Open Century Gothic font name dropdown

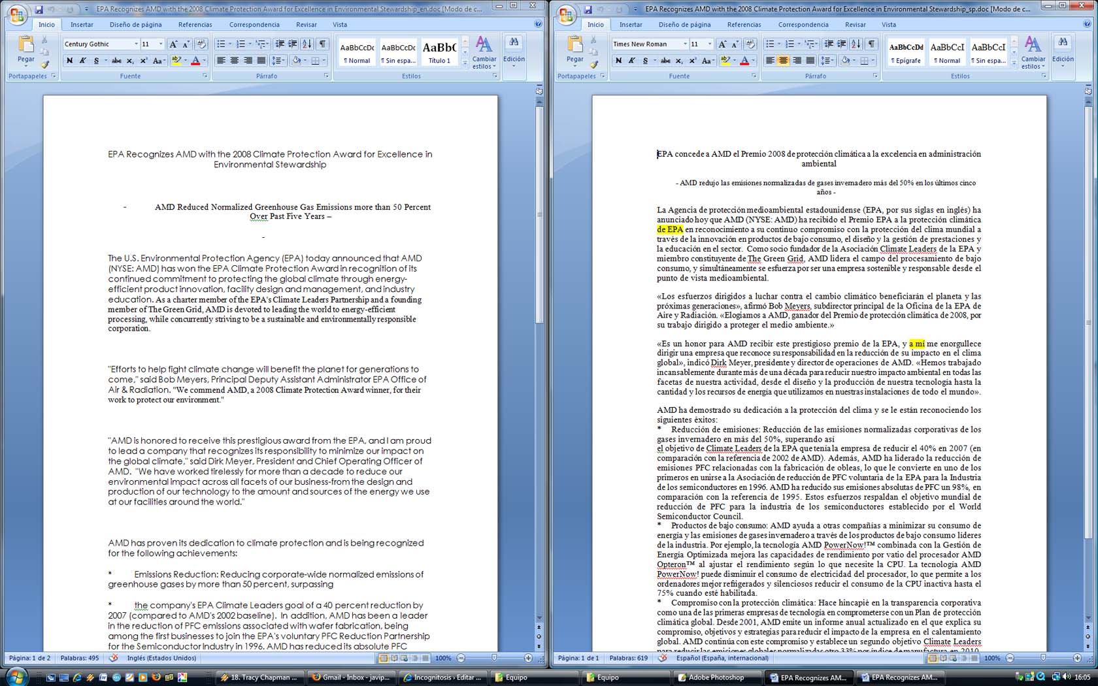click(x=136, y=44)
